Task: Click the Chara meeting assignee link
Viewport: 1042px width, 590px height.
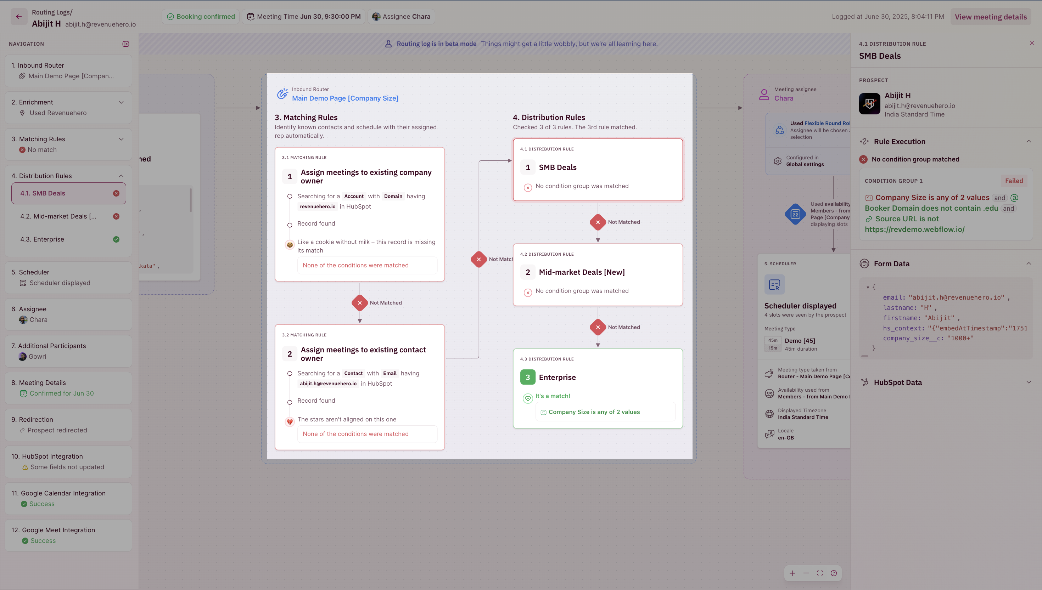Action: (784, 98)
